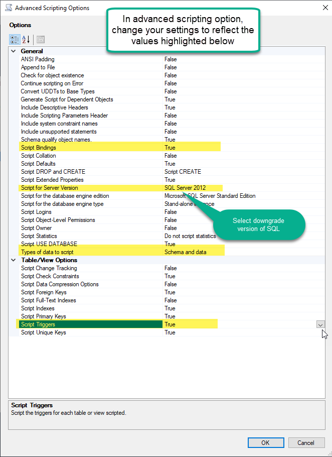
Task: Click the scroll icon in title bar
Action: coord(8,8)
